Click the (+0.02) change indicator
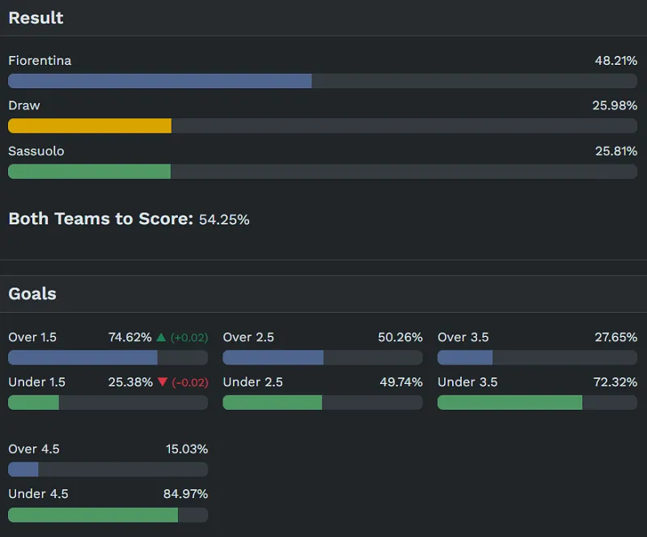This screenshot has width=647, height=537. (189, 338)
